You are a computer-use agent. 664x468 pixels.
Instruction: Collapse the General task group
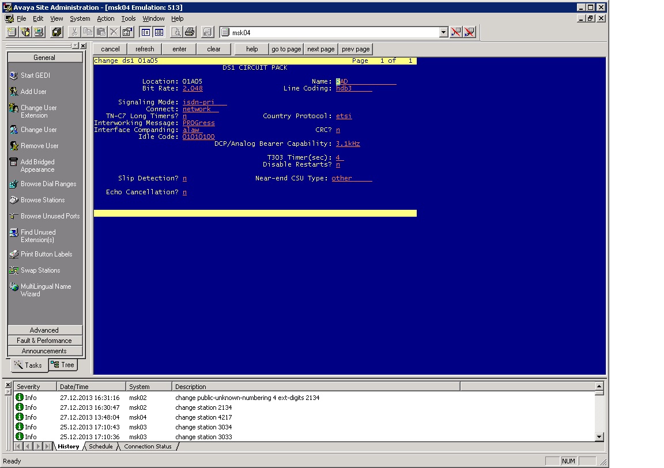click(x=45, y=58)
